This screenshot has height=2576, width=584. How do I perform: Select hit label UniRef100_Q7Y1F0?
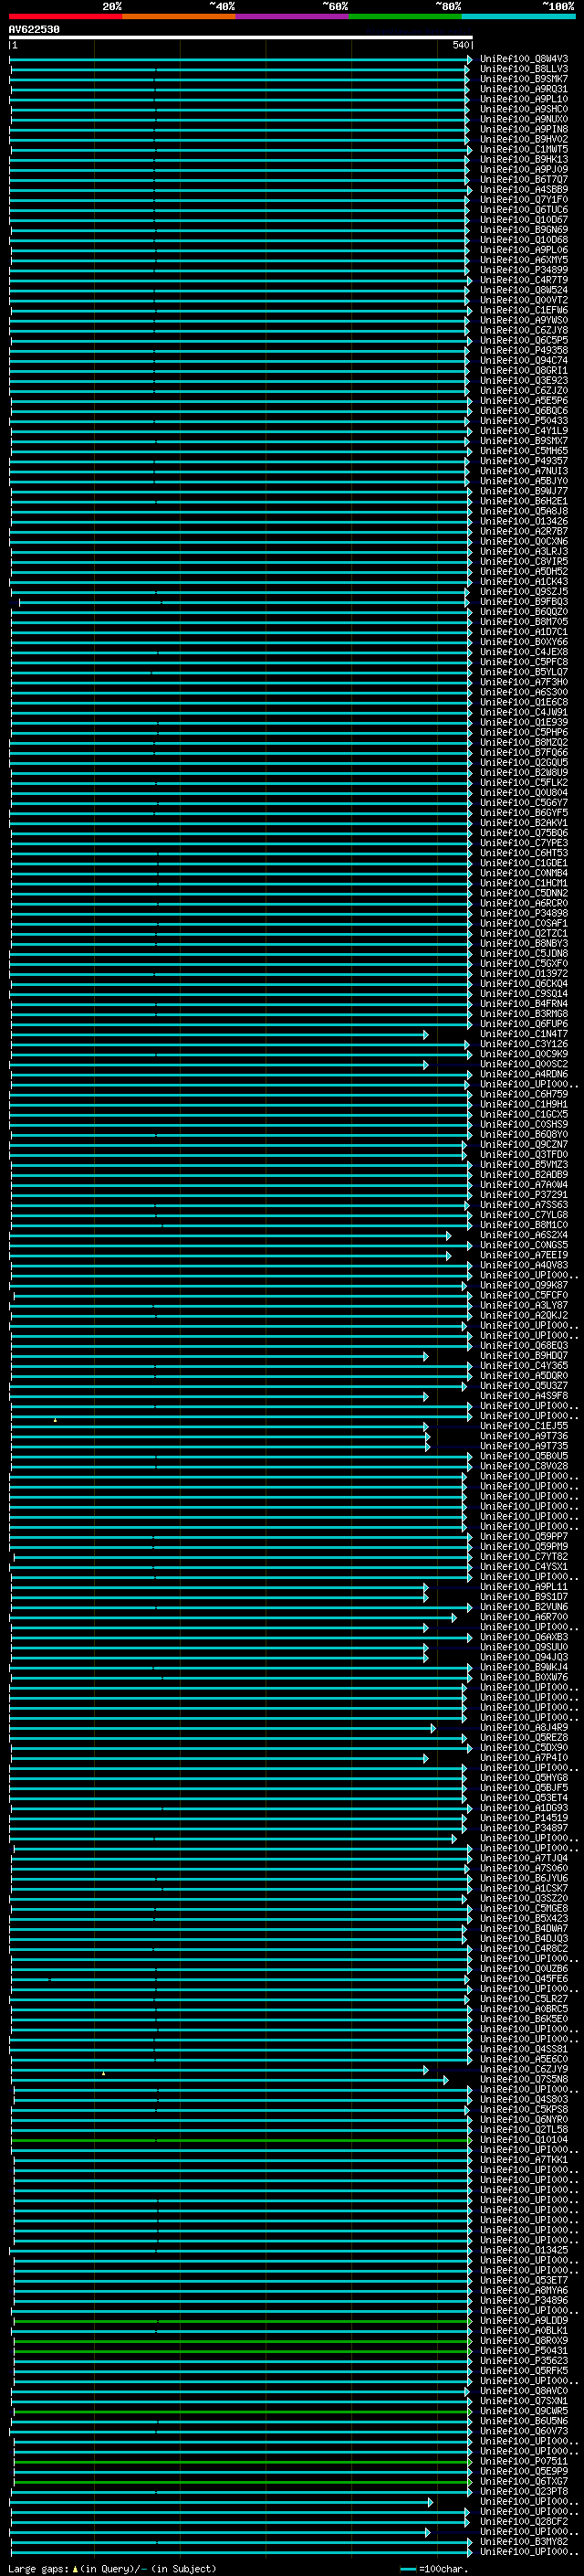coord(524,199)
